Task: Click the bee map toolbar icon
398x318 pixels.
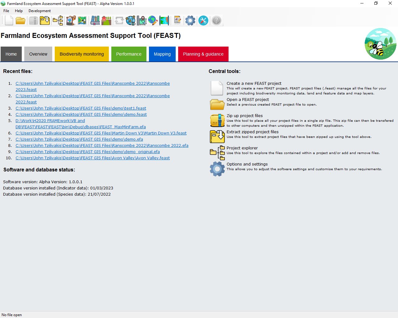Action: 82,20
